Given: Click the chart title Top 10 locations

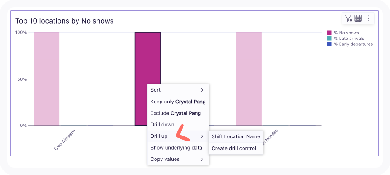Looking at the screenshot, I should 64,21.
